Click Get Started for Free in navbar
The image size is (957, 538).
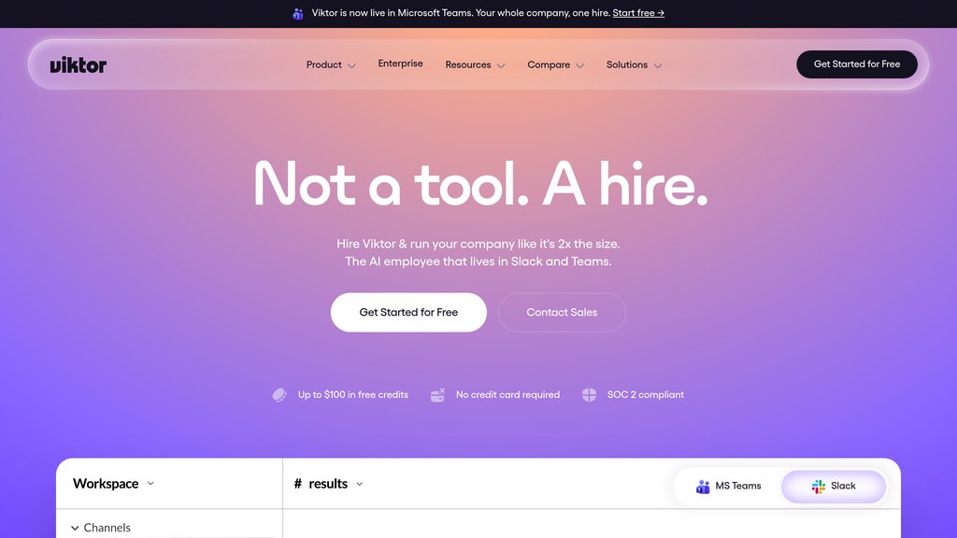click(x=857, y=64)
